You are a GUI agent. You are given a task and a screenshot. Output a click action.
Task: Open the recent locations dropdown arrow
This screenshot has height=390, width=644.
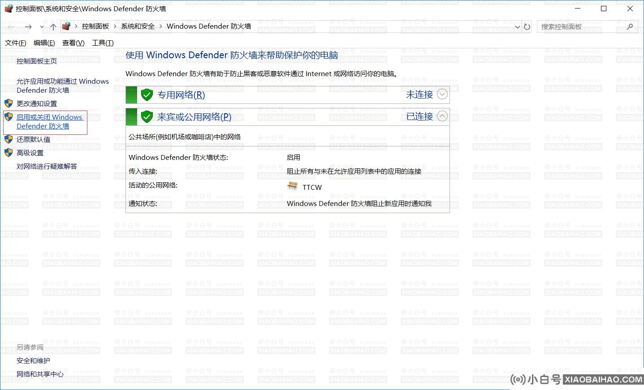42,27
